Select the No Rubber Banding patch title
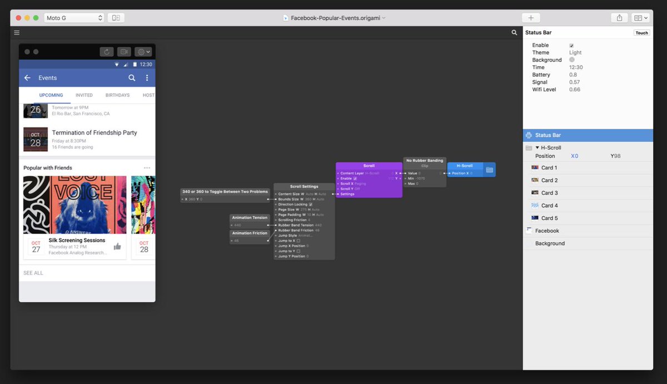This screenshot has height=384, width=667. tap(425, 161)
